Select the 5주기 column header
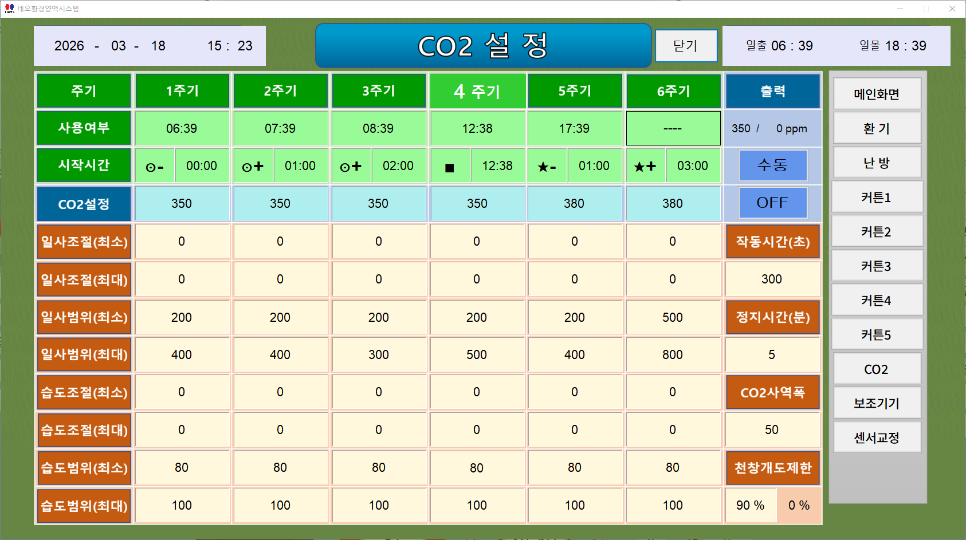Image resolution: width=966 pixels, height=540 pixels. (575, 90)
